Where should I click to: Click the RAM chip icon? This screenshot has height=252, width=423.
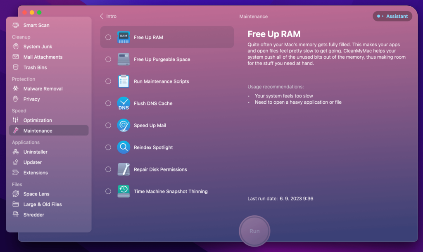[x=124, y=37]
